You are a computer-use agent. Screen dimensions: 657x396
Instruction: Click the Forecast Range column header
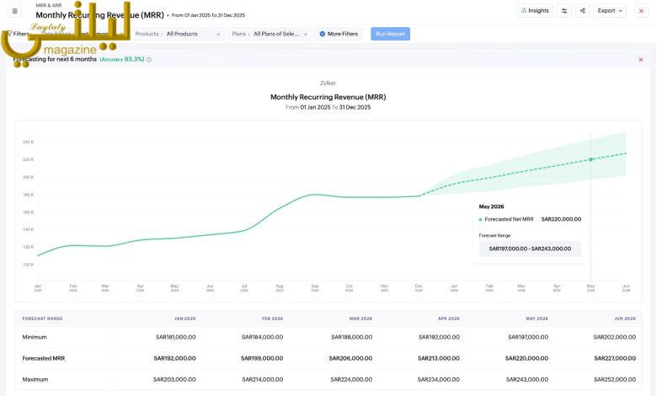pos(42,318)
